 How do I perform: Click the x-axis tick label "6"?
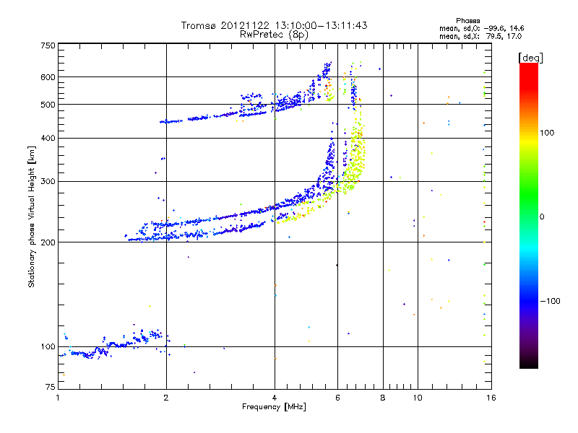337,398
